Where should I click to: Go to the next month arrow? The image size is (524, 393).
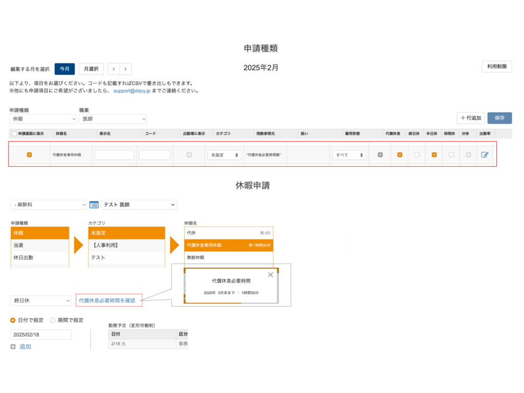point(125,69)
